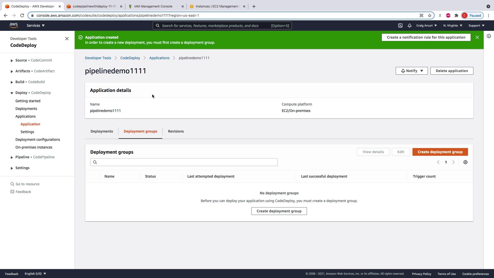Expand the Pipeline CodePipeline section
Viewport: 494px width, 278px height.
(x=12, y=157)
